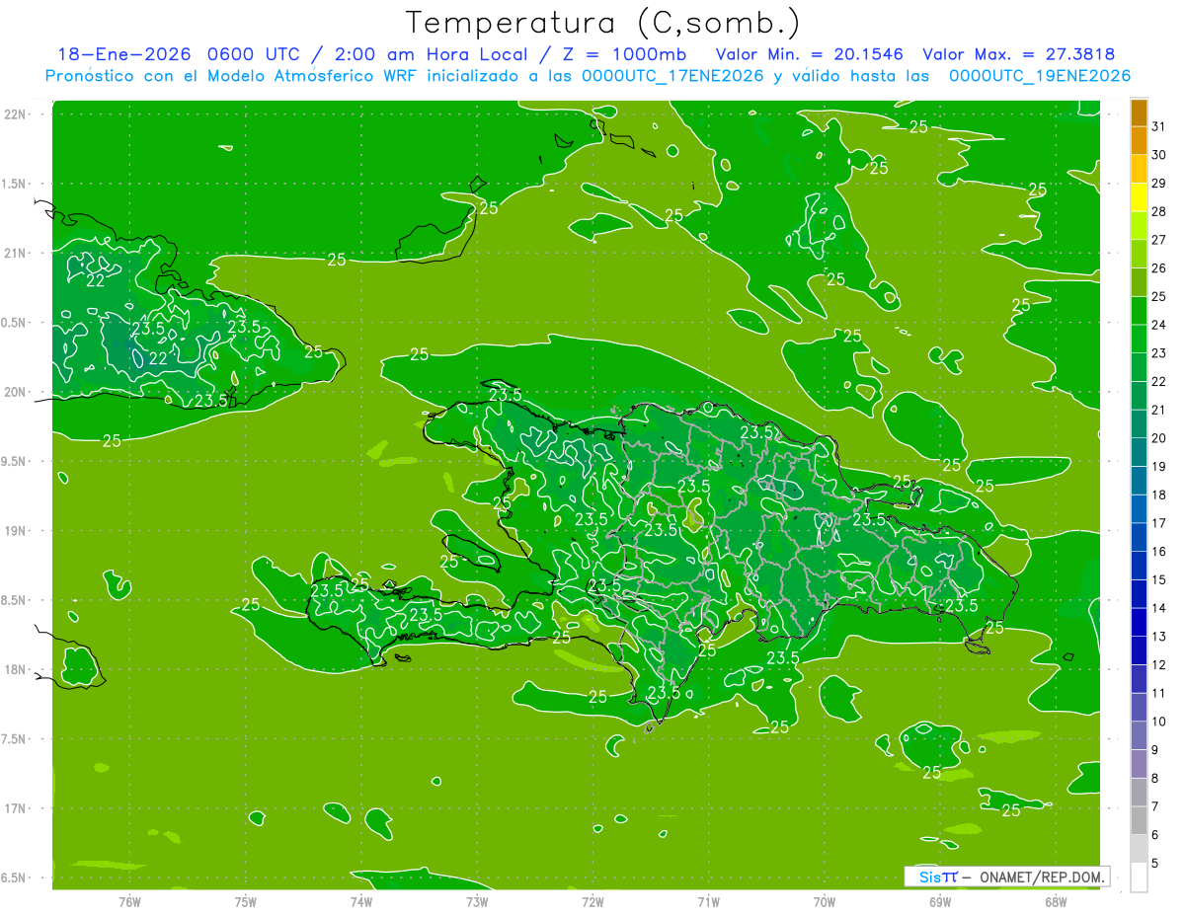Click the 68W longitude axis label

tap(1056, 902)
